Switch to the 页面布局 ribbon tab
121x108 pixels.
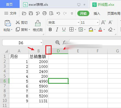[x=114, y=13]
